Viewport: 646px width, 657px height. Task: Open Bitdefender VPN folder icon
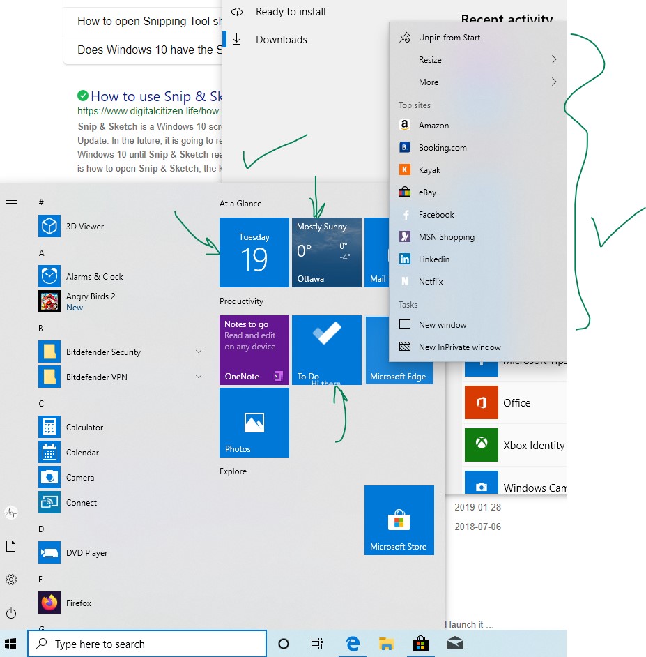(x=49, y=377)
